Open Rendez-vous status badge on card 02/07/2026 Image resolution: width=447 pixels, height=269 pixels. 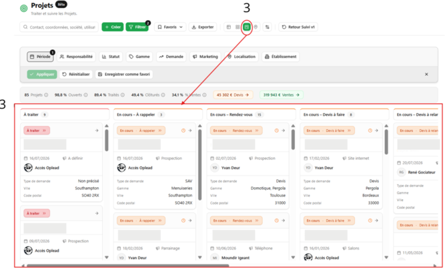236,131
